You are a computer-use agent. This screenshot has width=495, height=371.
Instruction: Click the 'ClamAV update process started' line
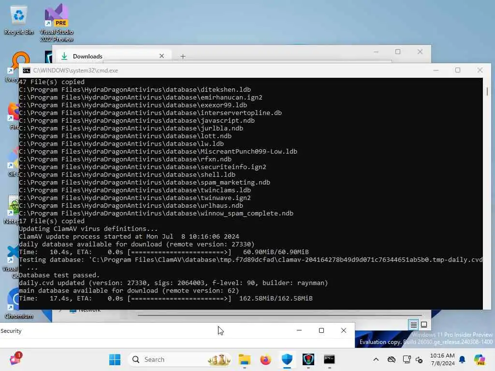tap(129, 237)
